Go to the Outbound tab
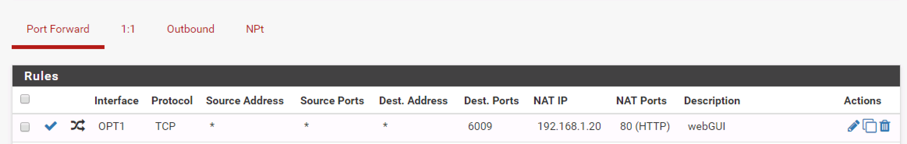This screenshot has width=907, height=144. click(190, 29)
